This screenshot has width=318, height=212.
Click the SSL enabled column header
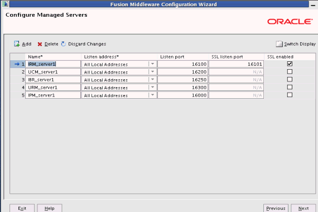tap(290, 57)
